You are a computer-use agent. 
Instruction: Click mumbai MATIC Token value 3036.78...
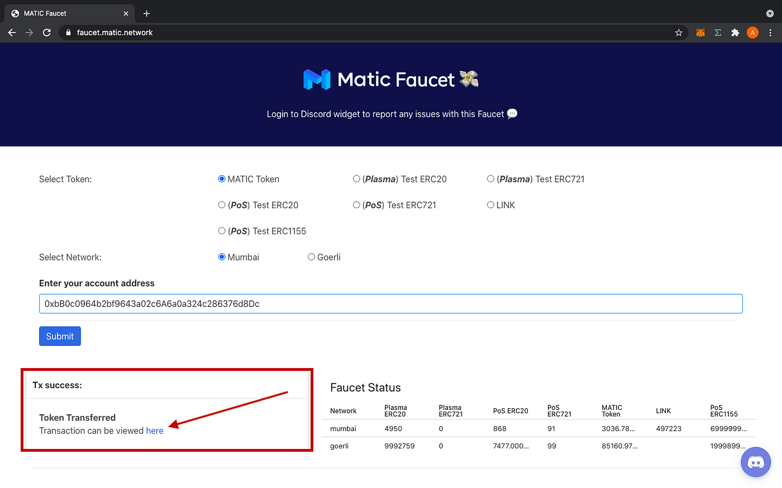(x=618, y=429)
